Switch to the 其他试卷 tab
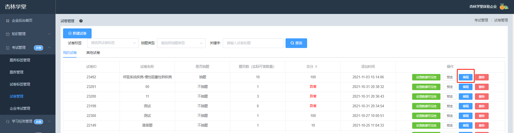This screenshot has height=133, width=514. pos(93,53)
